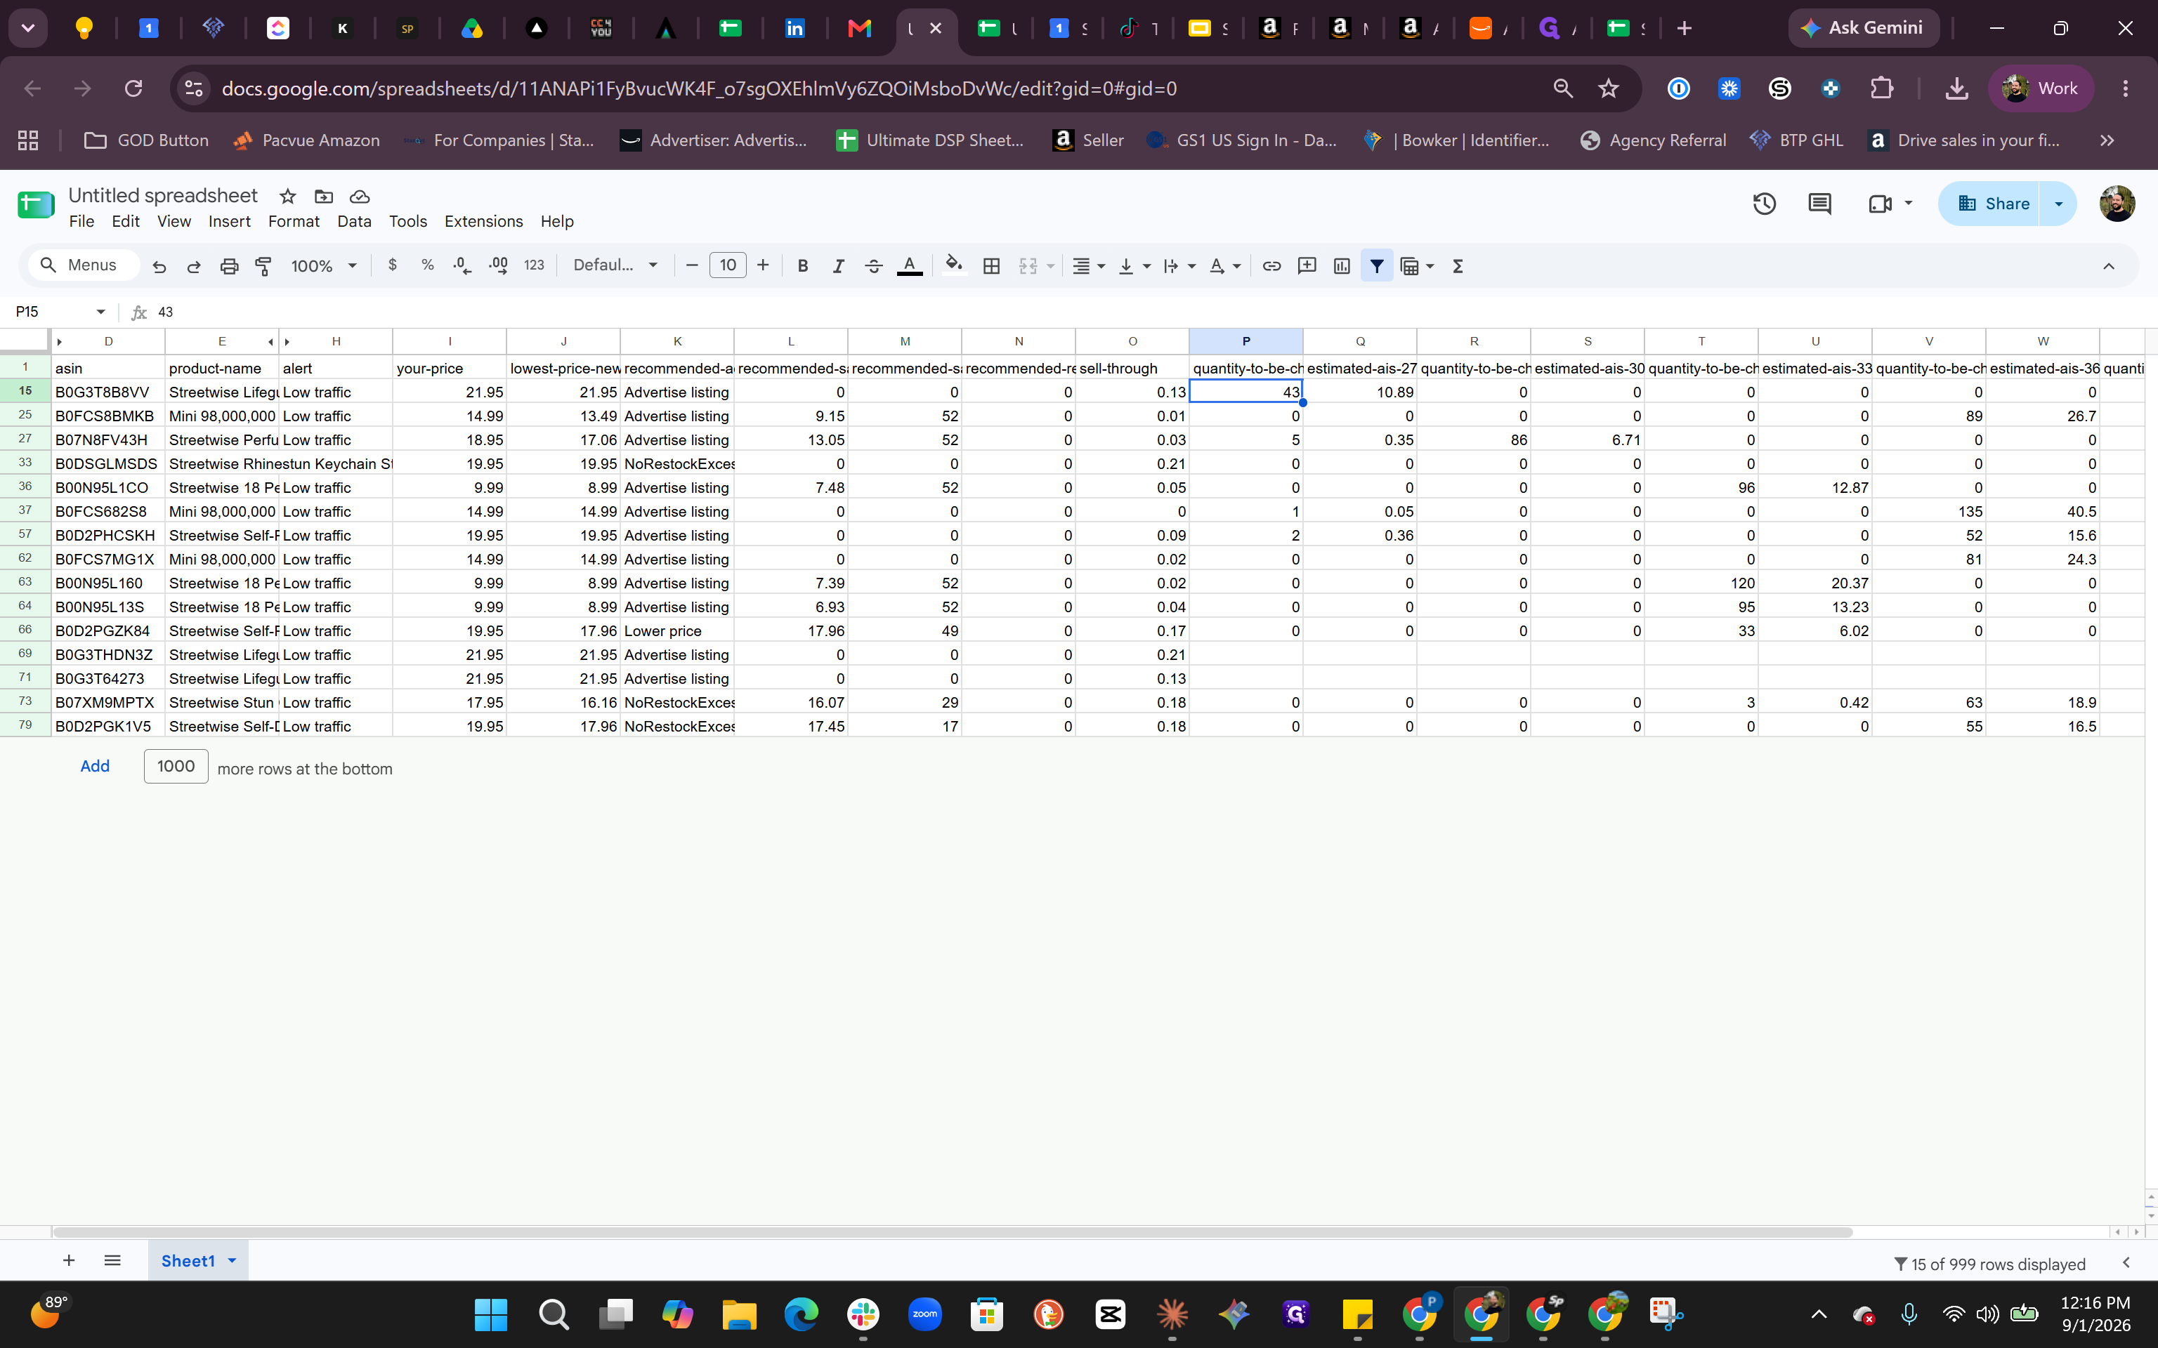Open the GOD Button bookmark folder
Screen dimensions: 2158x1348
tap(146, 140)
